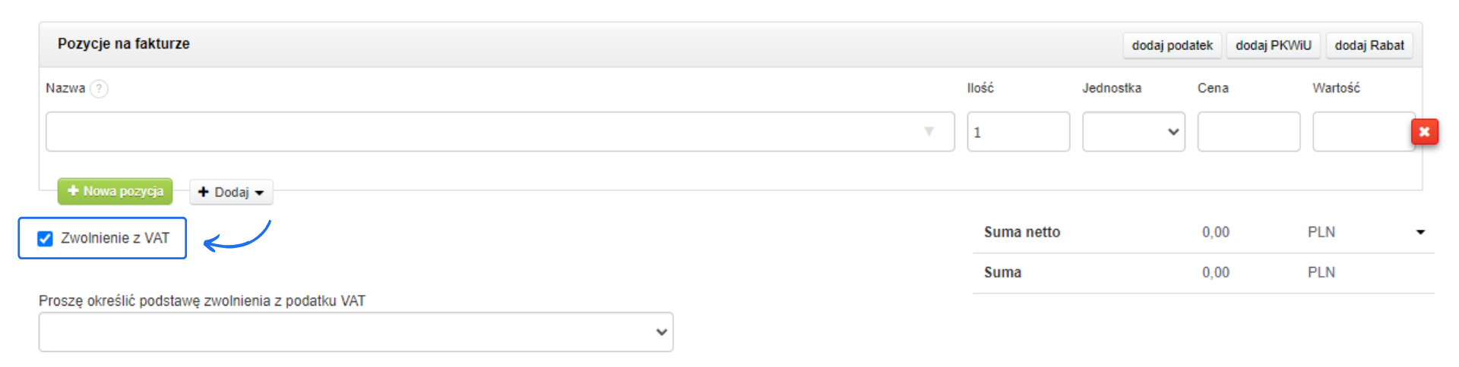Expand the Suma netto currency arrow
Screen dimensions: 1459x367
tap(1420, 232)
